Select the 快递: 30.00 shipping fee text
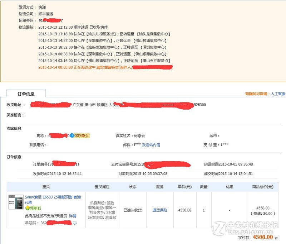The height and width of the screenshot is (244, 286). (x=263, y=214)
